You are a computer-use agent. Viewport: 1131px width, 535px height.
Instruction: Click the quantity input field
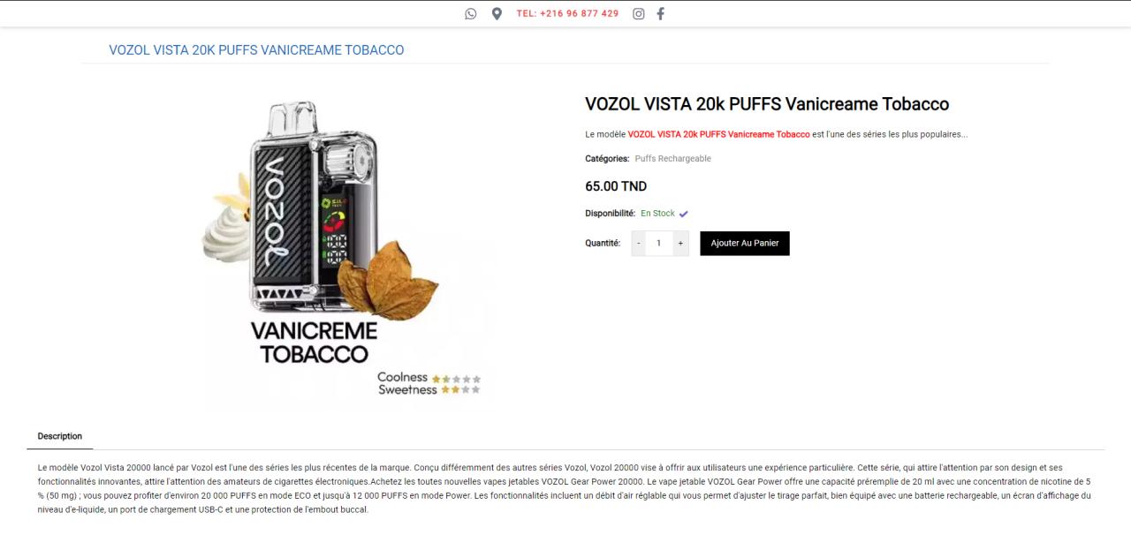[x=659, y=243]
